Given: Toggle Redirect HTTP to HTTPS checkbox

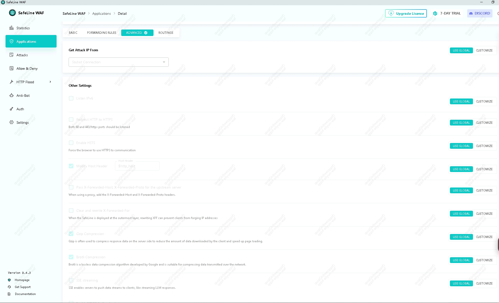Looking at the screenshot, I should coord(71,119).
